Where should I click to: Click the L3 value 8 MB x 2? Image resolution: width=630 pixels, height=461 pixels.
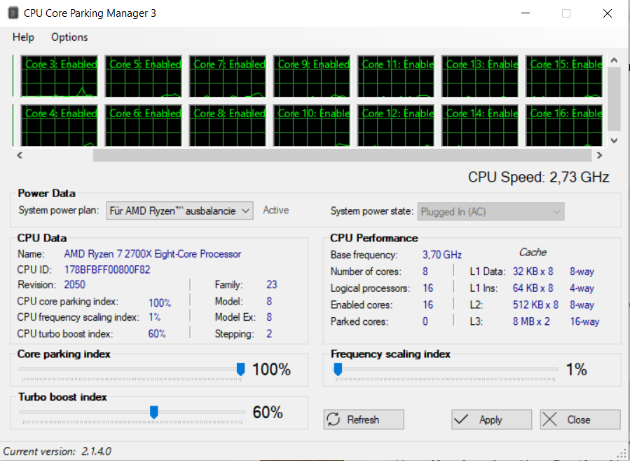[x=531, y=322]
